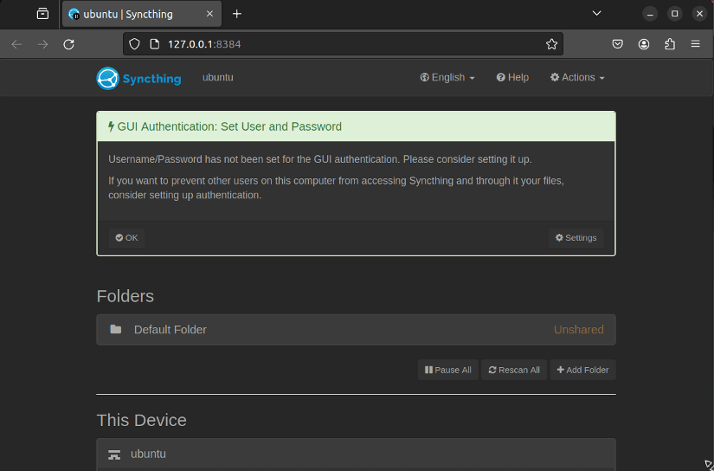Click the This Device heading

[x=142, y=421]
